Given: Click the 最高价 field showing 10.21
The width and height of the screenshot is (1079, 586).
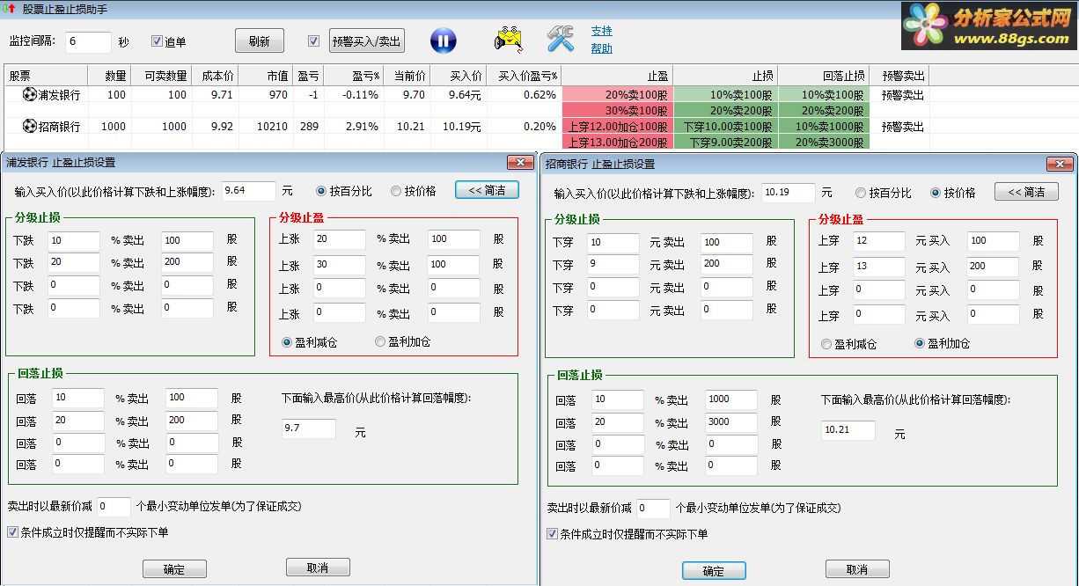Looking at the screenshot, I should (848, 430).
